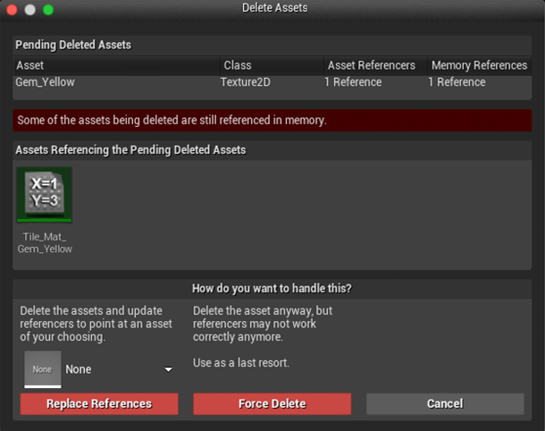The width and height of the screenshot is (545, 431).
Task: Click the None asset picker thumbnail
Action: (43, 369)
